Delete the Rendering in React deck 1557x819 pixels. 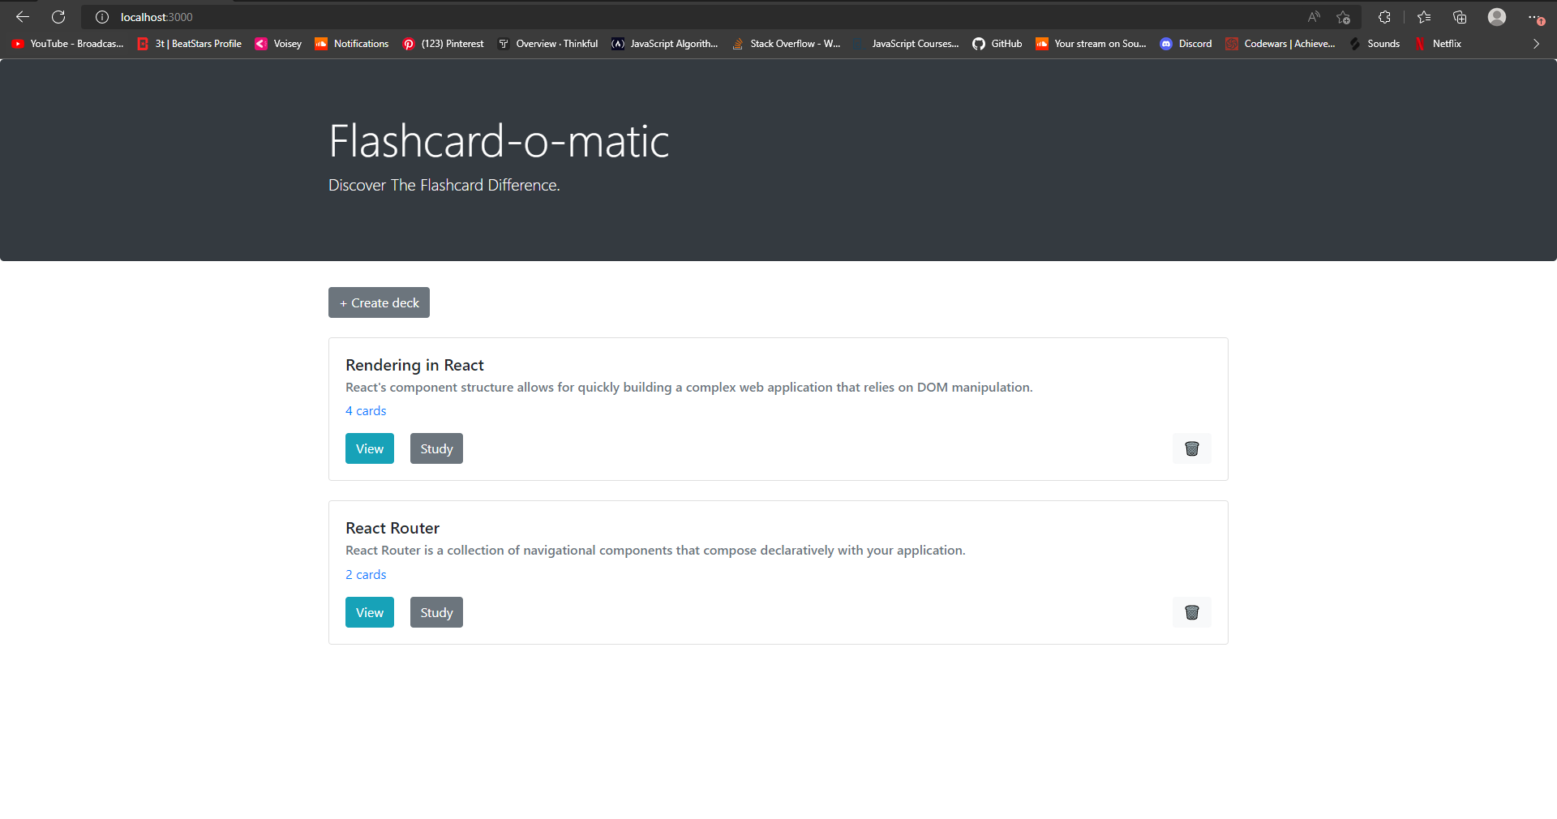click(x=1191, y=448)
